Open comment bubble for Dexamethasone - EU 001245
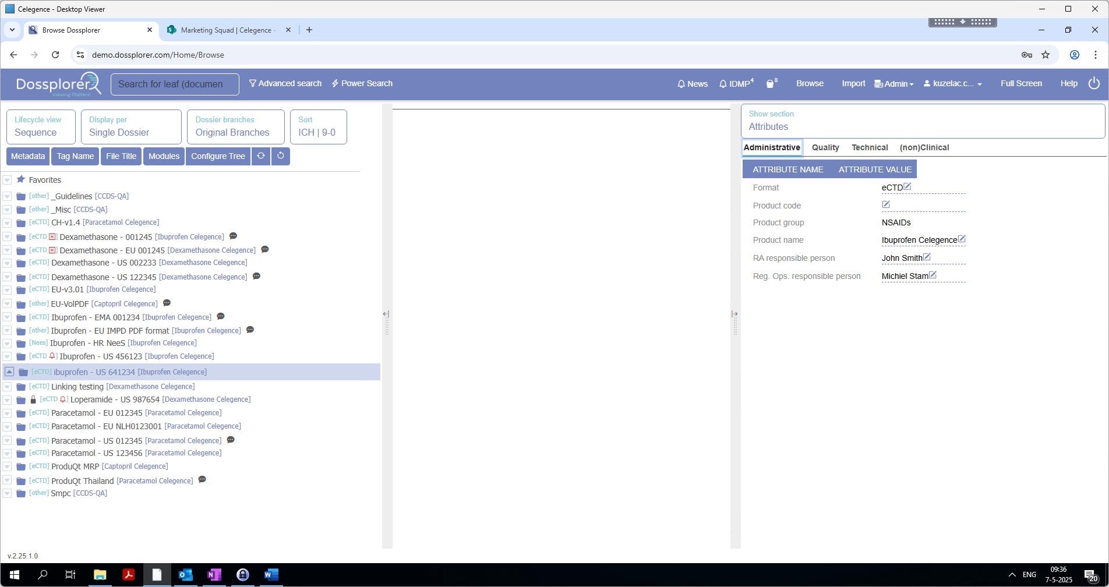Image resolution: width=1109 pixels, height=587 pixels. (265, 249)
